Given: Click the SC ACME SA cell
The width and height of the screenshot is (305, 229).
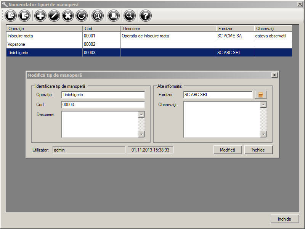Looking at the screenshot, I should [x=235, y=36].
